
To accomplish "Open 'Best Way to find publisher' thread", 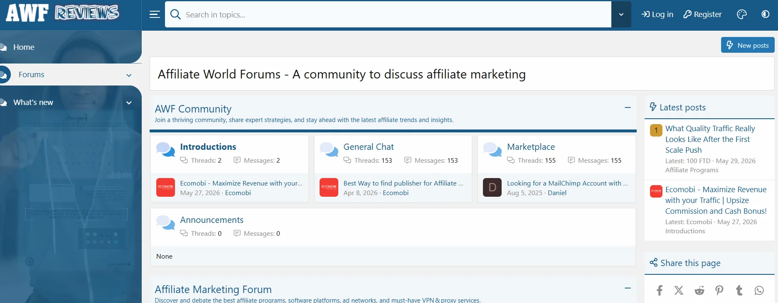I will tap(403, 183).
